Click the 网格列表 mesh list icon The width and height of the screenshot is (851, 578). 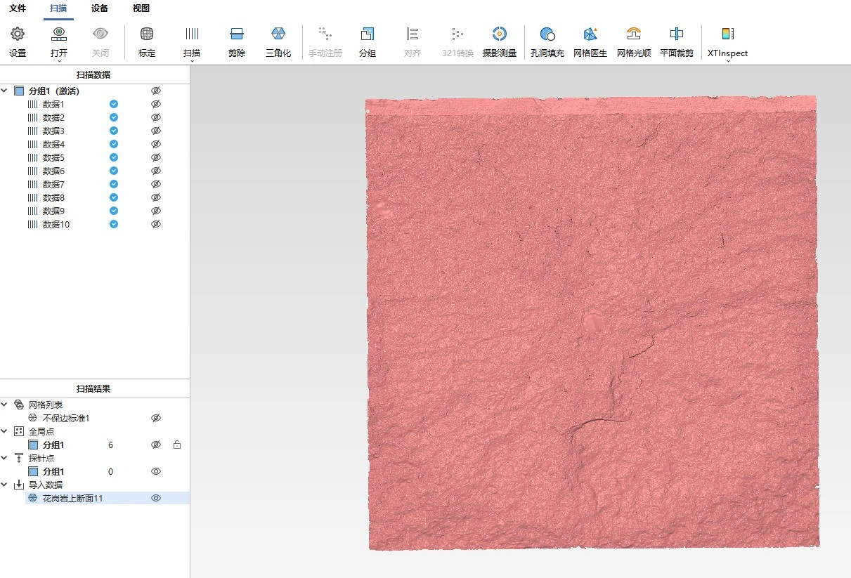coord(19,405)
